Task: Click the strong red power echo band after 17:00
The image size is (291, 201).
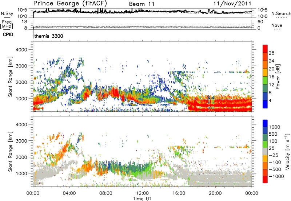Action: click(220, 105)
